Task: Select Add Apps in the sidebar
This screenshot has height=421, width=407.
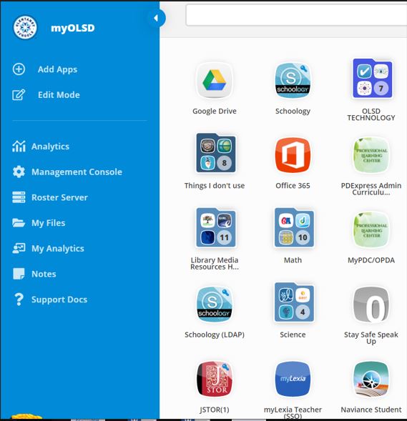Action: coord(57,69)
